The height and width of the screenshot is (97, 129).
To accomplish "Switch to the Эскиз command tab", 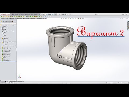I will (x=7, y=18).
